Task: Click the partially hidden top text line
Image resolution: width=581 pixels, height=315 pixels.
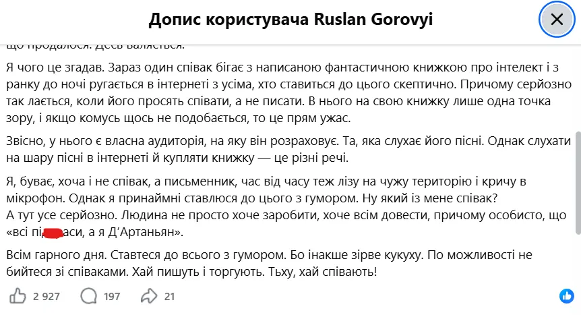Action: [95, 47]
